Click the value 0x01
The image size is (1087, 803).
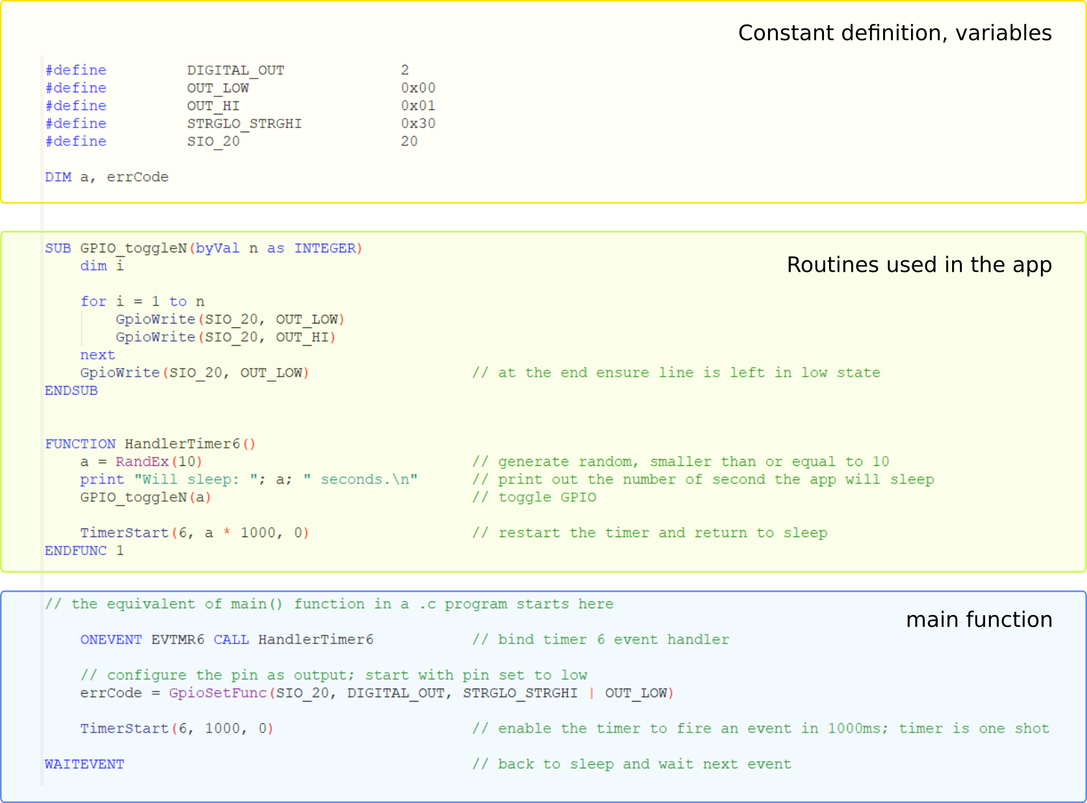pos(418,106)
